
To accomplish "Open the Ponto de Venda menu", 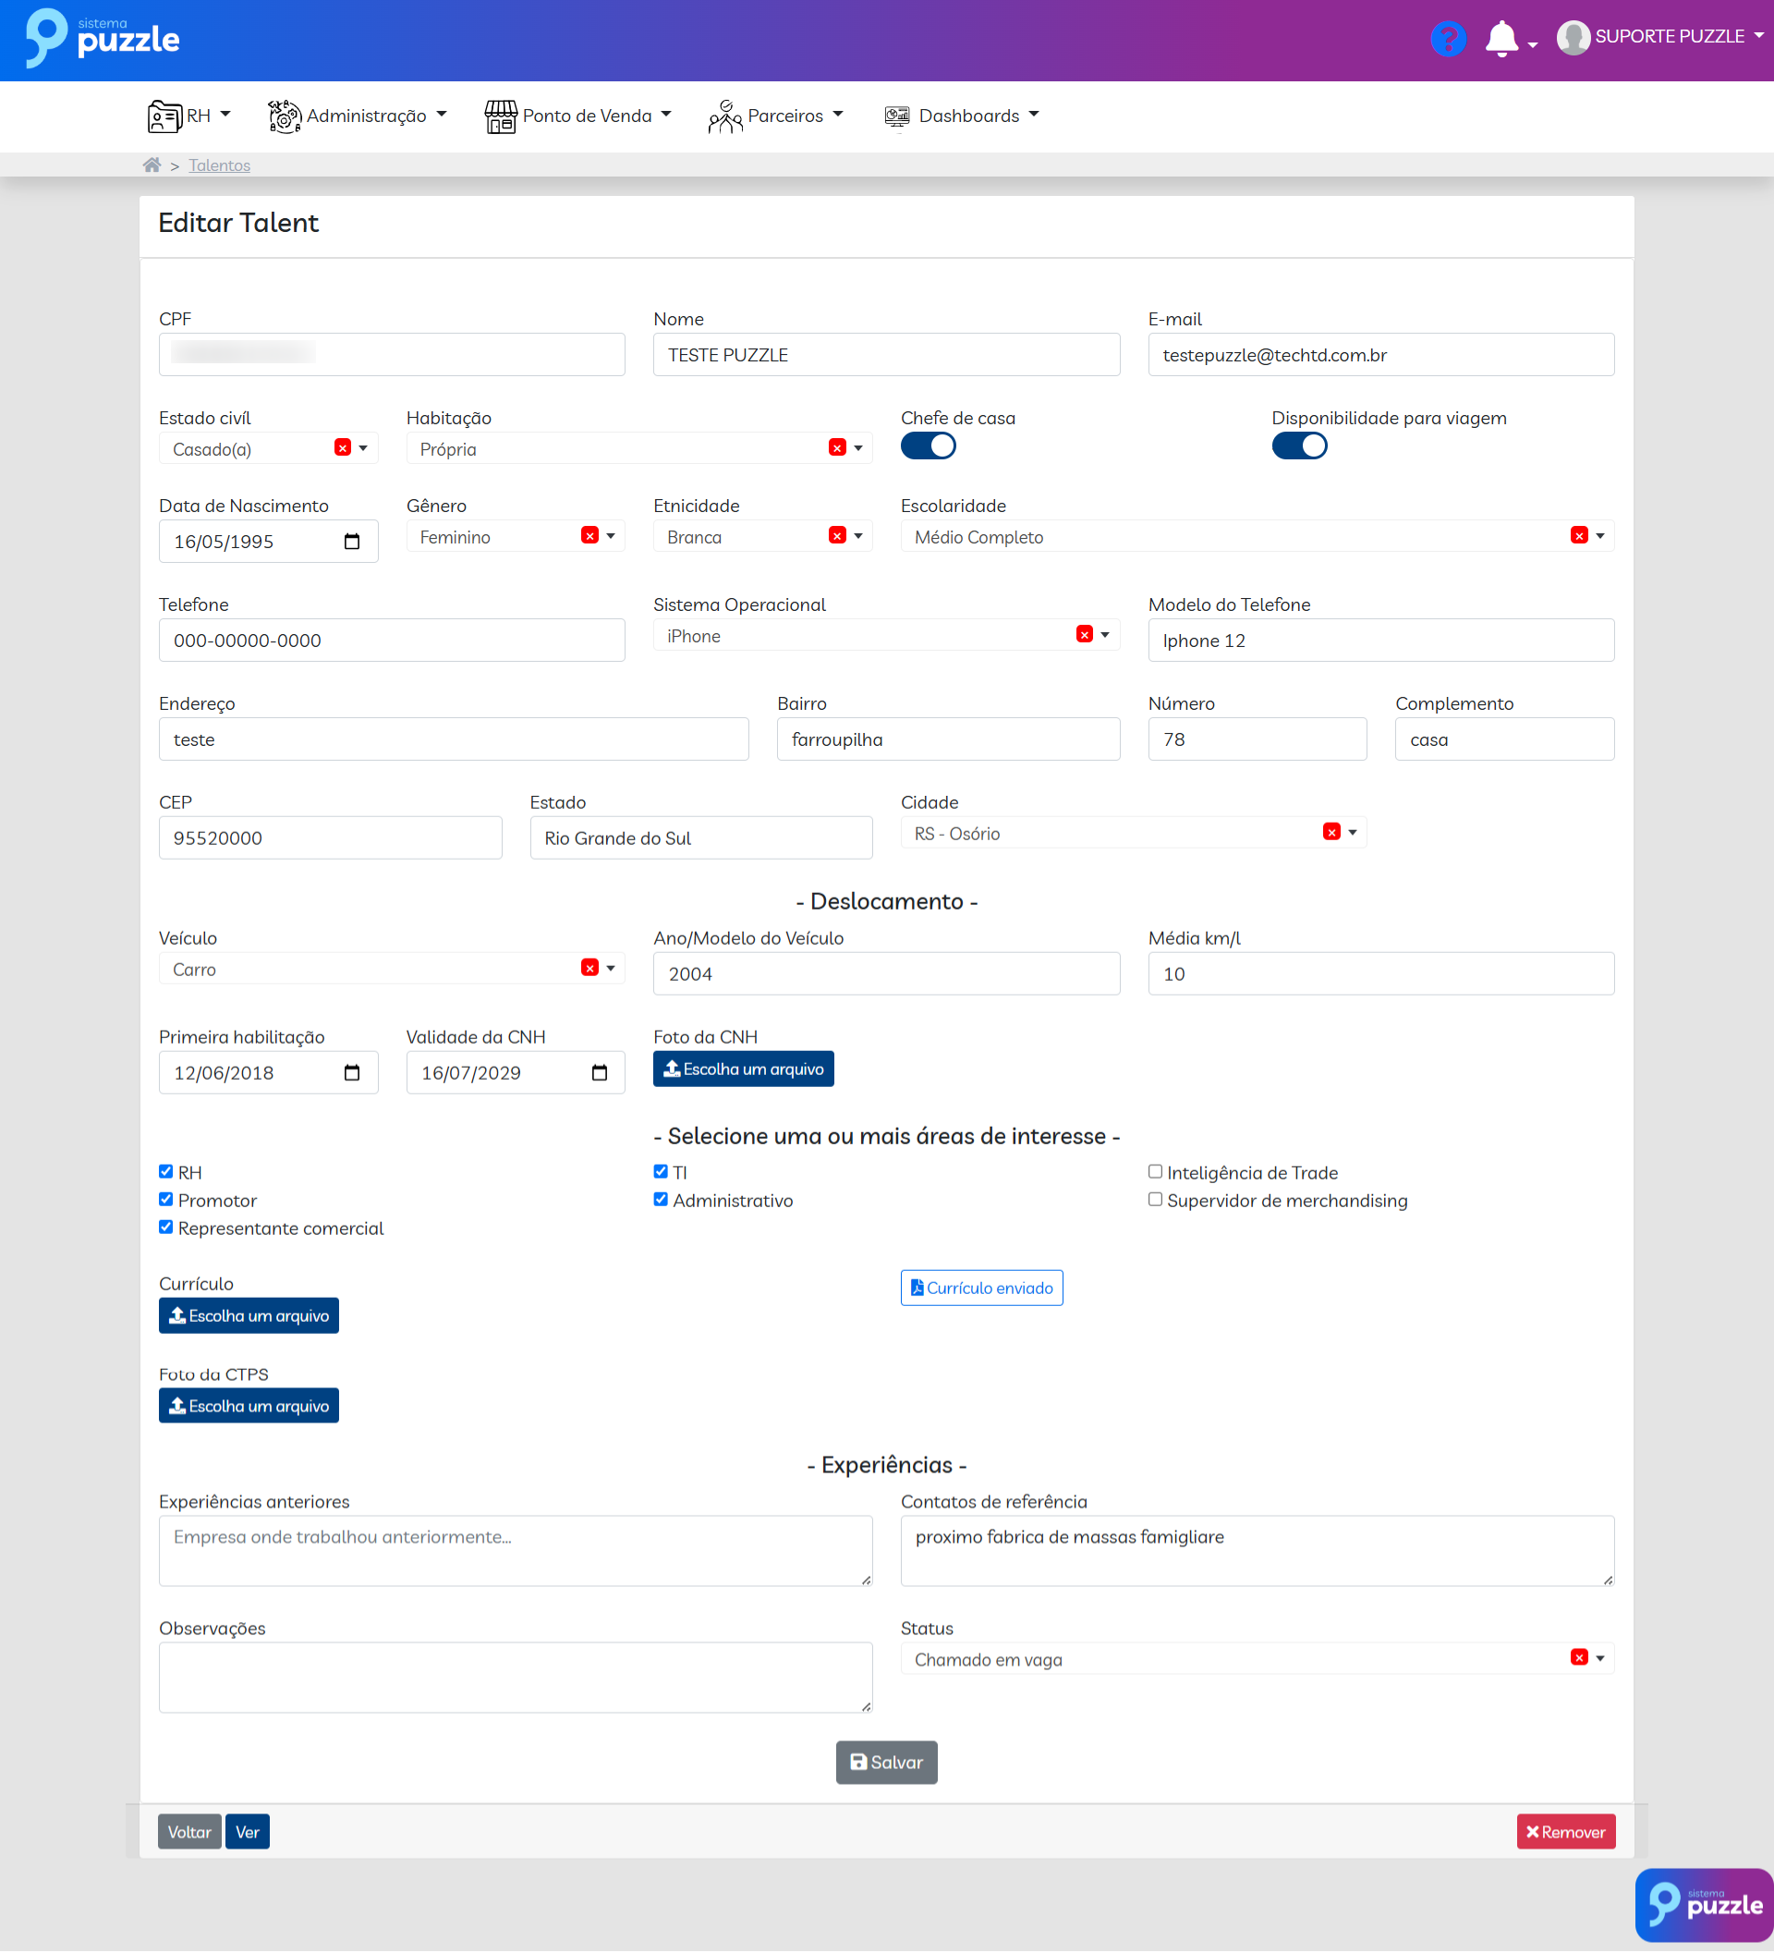I will pos(578,116).
